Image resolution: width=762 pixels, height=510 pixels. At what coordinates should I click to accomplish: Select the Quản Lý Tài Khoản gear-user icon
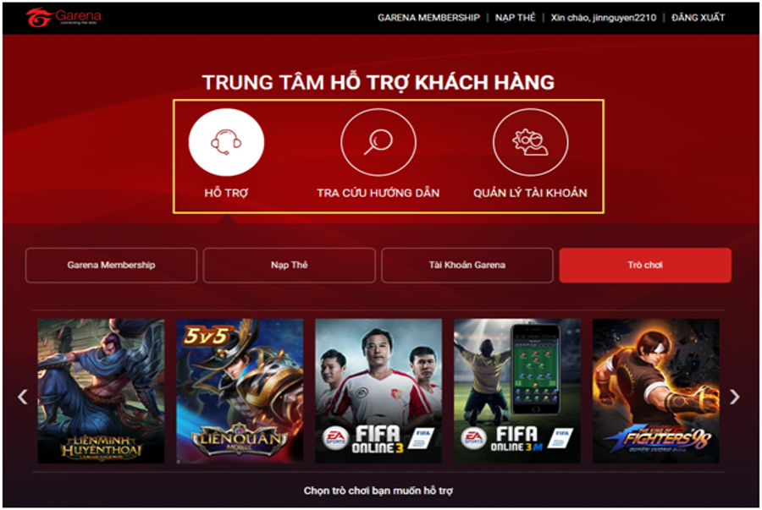click(x=530, y=142)
